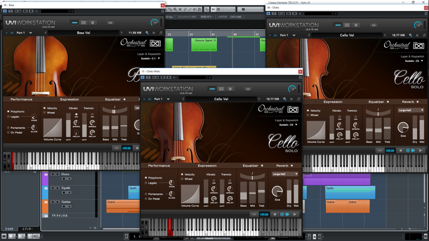Viewport: 429px width, 241px height.
Task: Stop playback in right Chelo window transport
Action: click(401, 151)
